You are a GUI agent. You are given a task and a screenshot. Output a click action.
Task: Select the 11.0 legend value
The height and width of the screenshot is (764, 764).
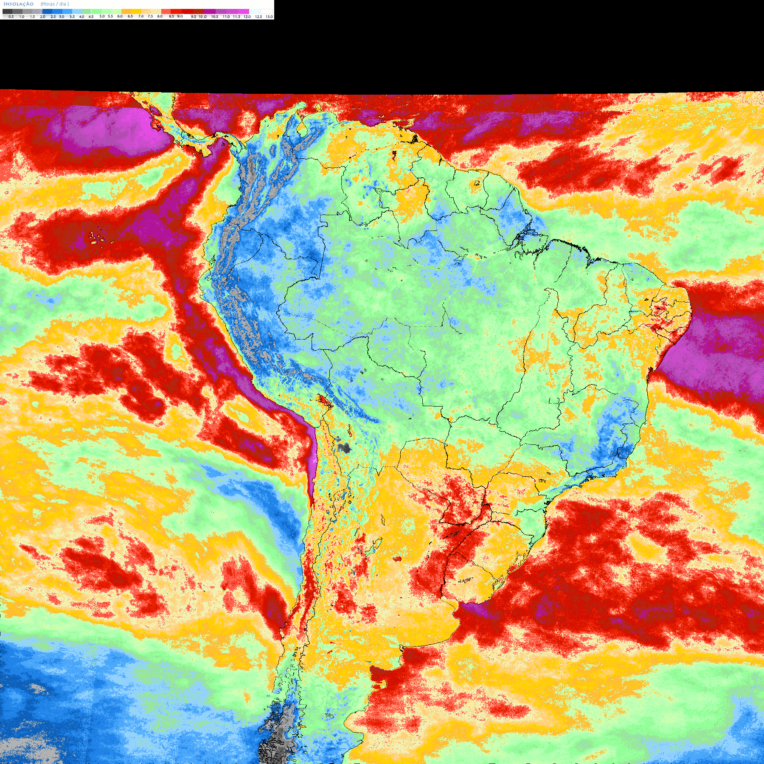(x=226, y=17)
